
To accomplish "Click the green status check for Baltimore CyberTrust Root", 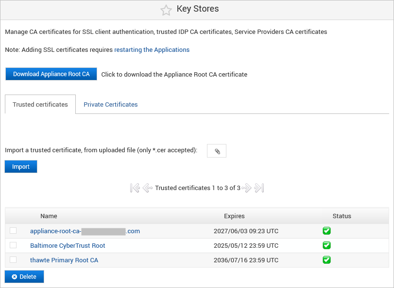I will tap(326, 245).
